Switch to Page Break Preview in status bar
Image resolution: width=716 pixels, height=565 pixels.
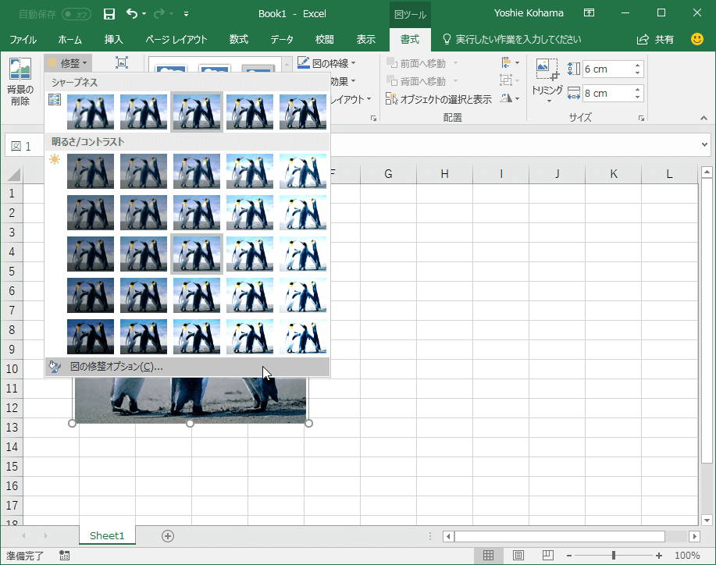[548, 556]
